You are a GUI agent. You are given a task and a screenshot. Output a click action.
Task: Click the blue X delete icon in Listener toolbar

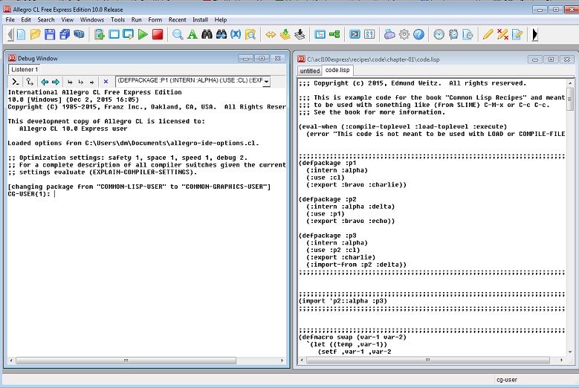(x=106, y=82)
